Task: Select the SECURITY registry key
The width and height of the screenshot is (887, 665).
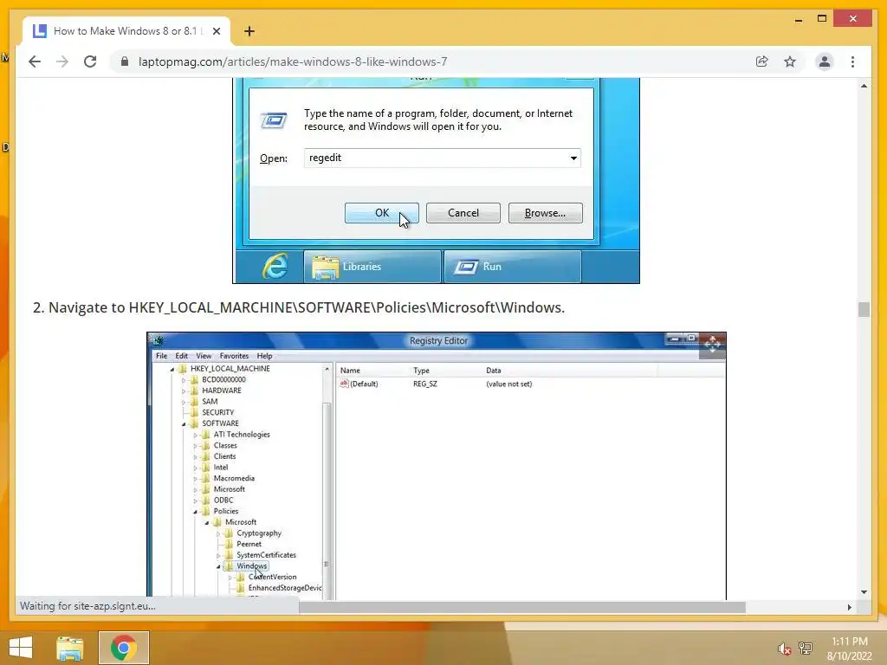Action: click(x=217, y=412)
